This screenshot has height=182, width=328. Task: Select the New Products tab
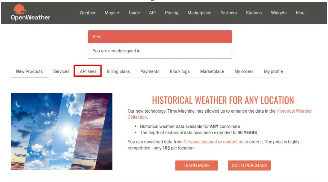[x=29, y=71]
